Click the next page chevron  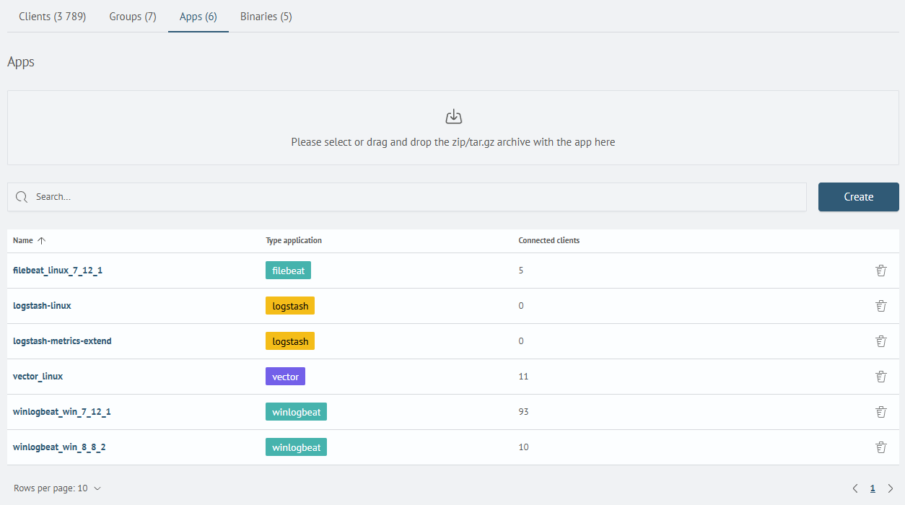(x=889, y=488)
